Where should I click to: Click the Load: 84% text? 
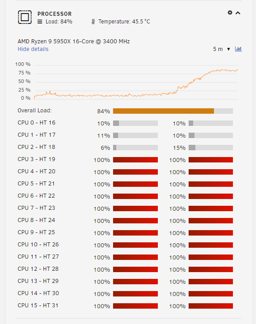[x=59, y=22]
